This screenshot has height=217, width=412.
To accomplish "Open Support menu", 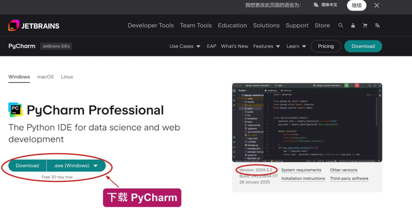I will 297,26.
